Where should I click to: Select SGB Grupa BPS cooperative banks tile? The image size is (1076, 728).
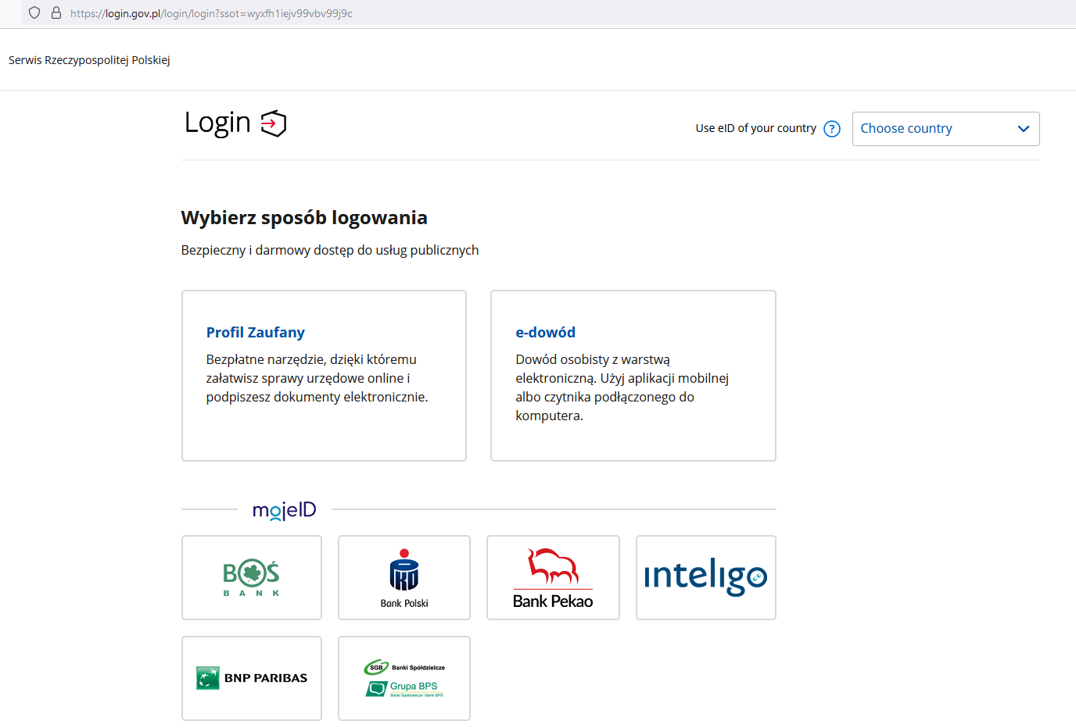403,678
